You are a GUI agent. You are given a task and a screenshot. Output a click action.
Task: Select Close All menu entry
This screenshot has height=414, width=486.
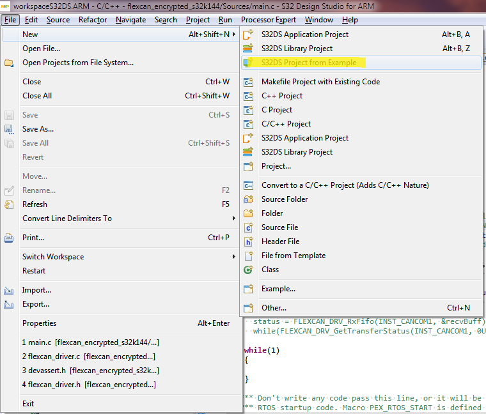pyautogui.click(x=121, y=96)
